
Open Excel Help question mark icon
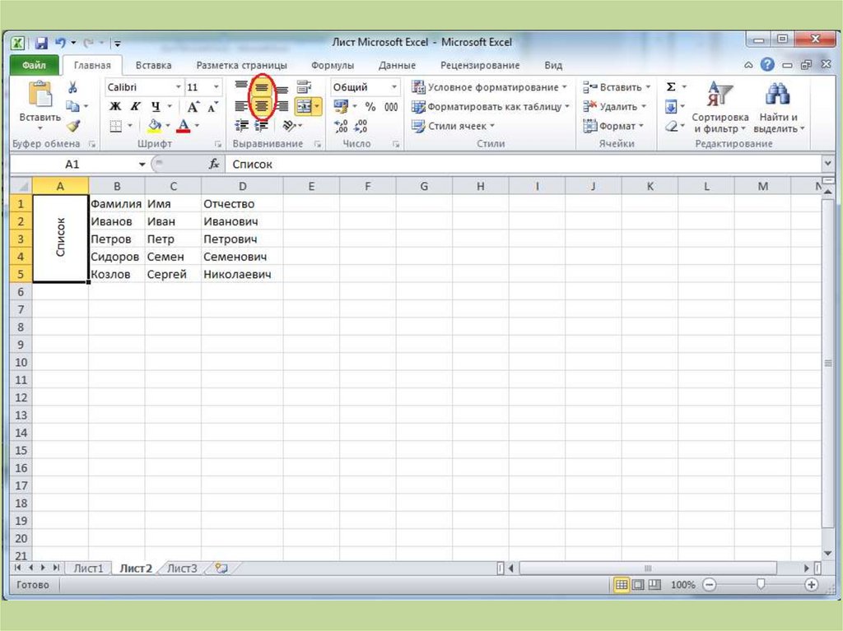[x=767, y=65]
